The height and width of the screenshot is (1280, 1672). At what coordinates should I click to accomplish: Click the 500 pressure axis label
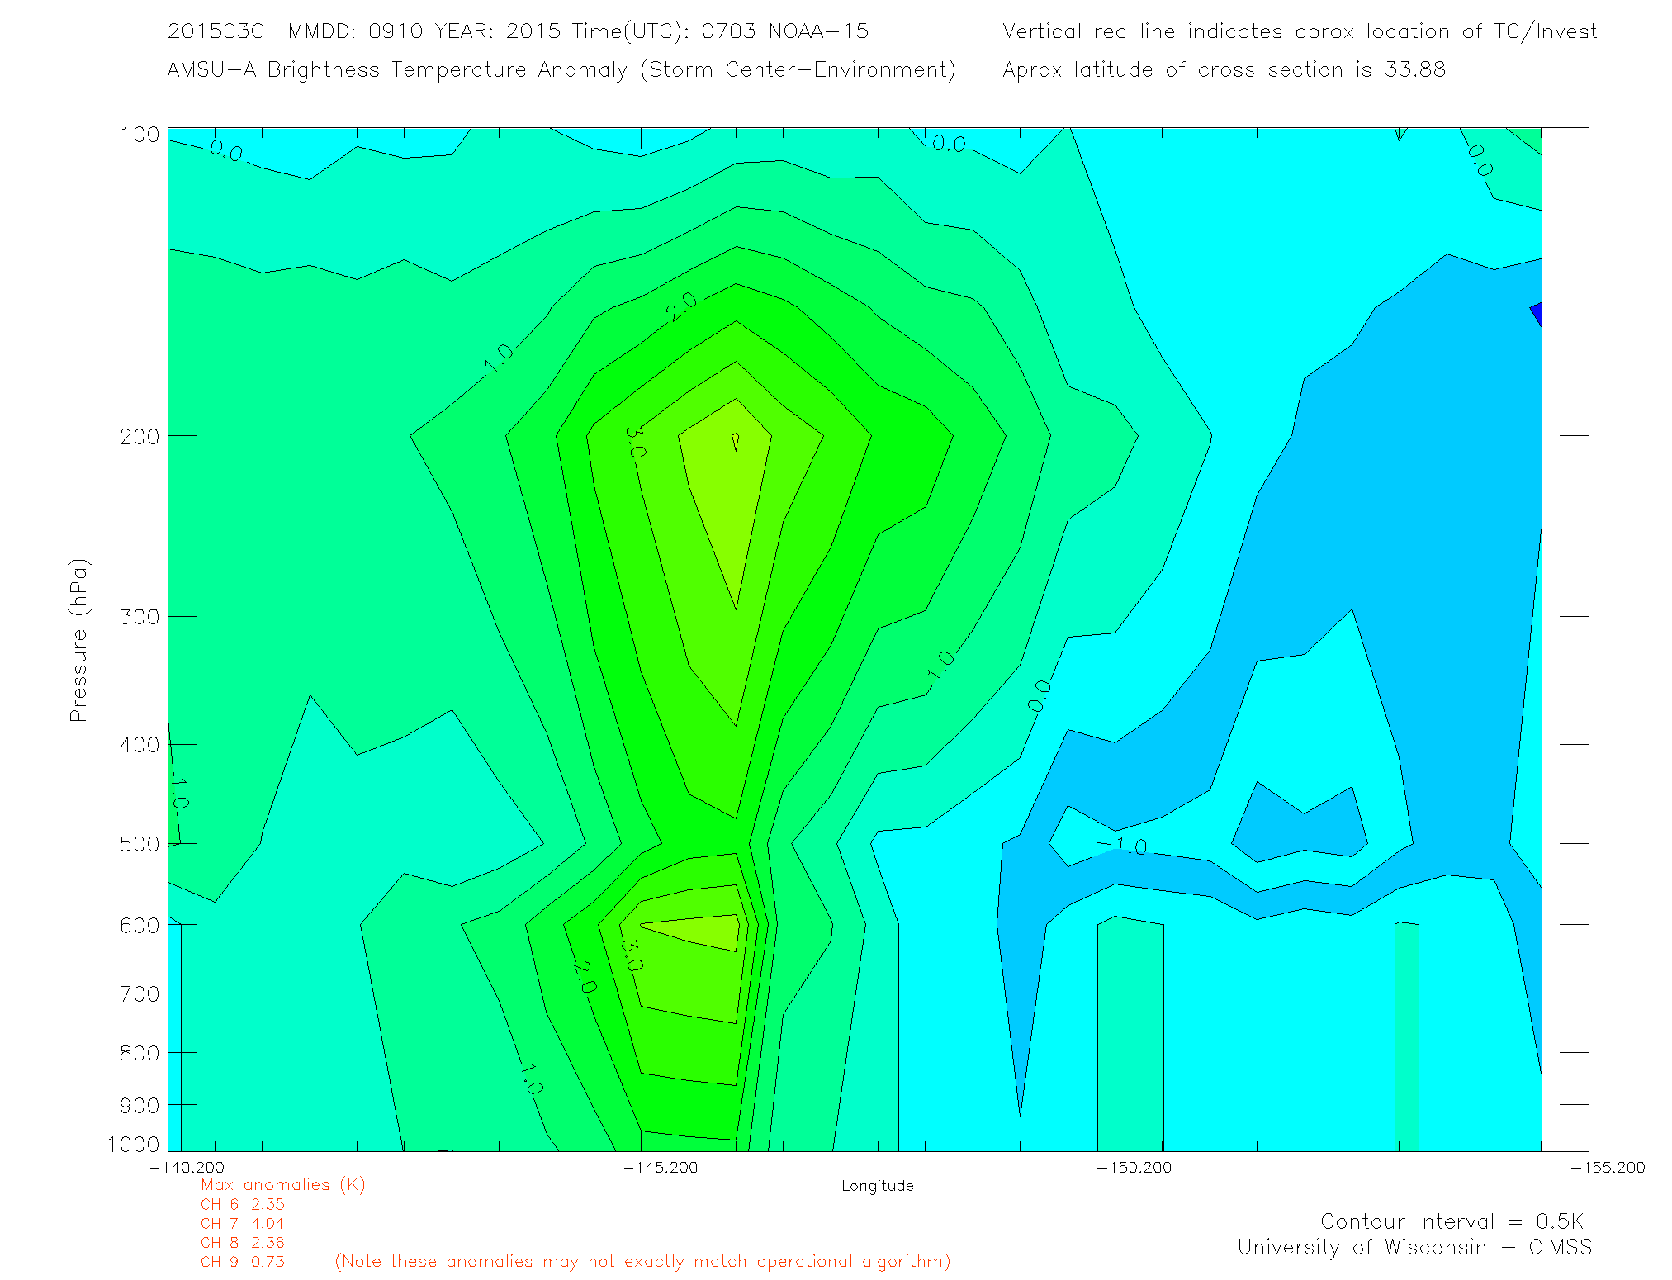click(140, 844)
